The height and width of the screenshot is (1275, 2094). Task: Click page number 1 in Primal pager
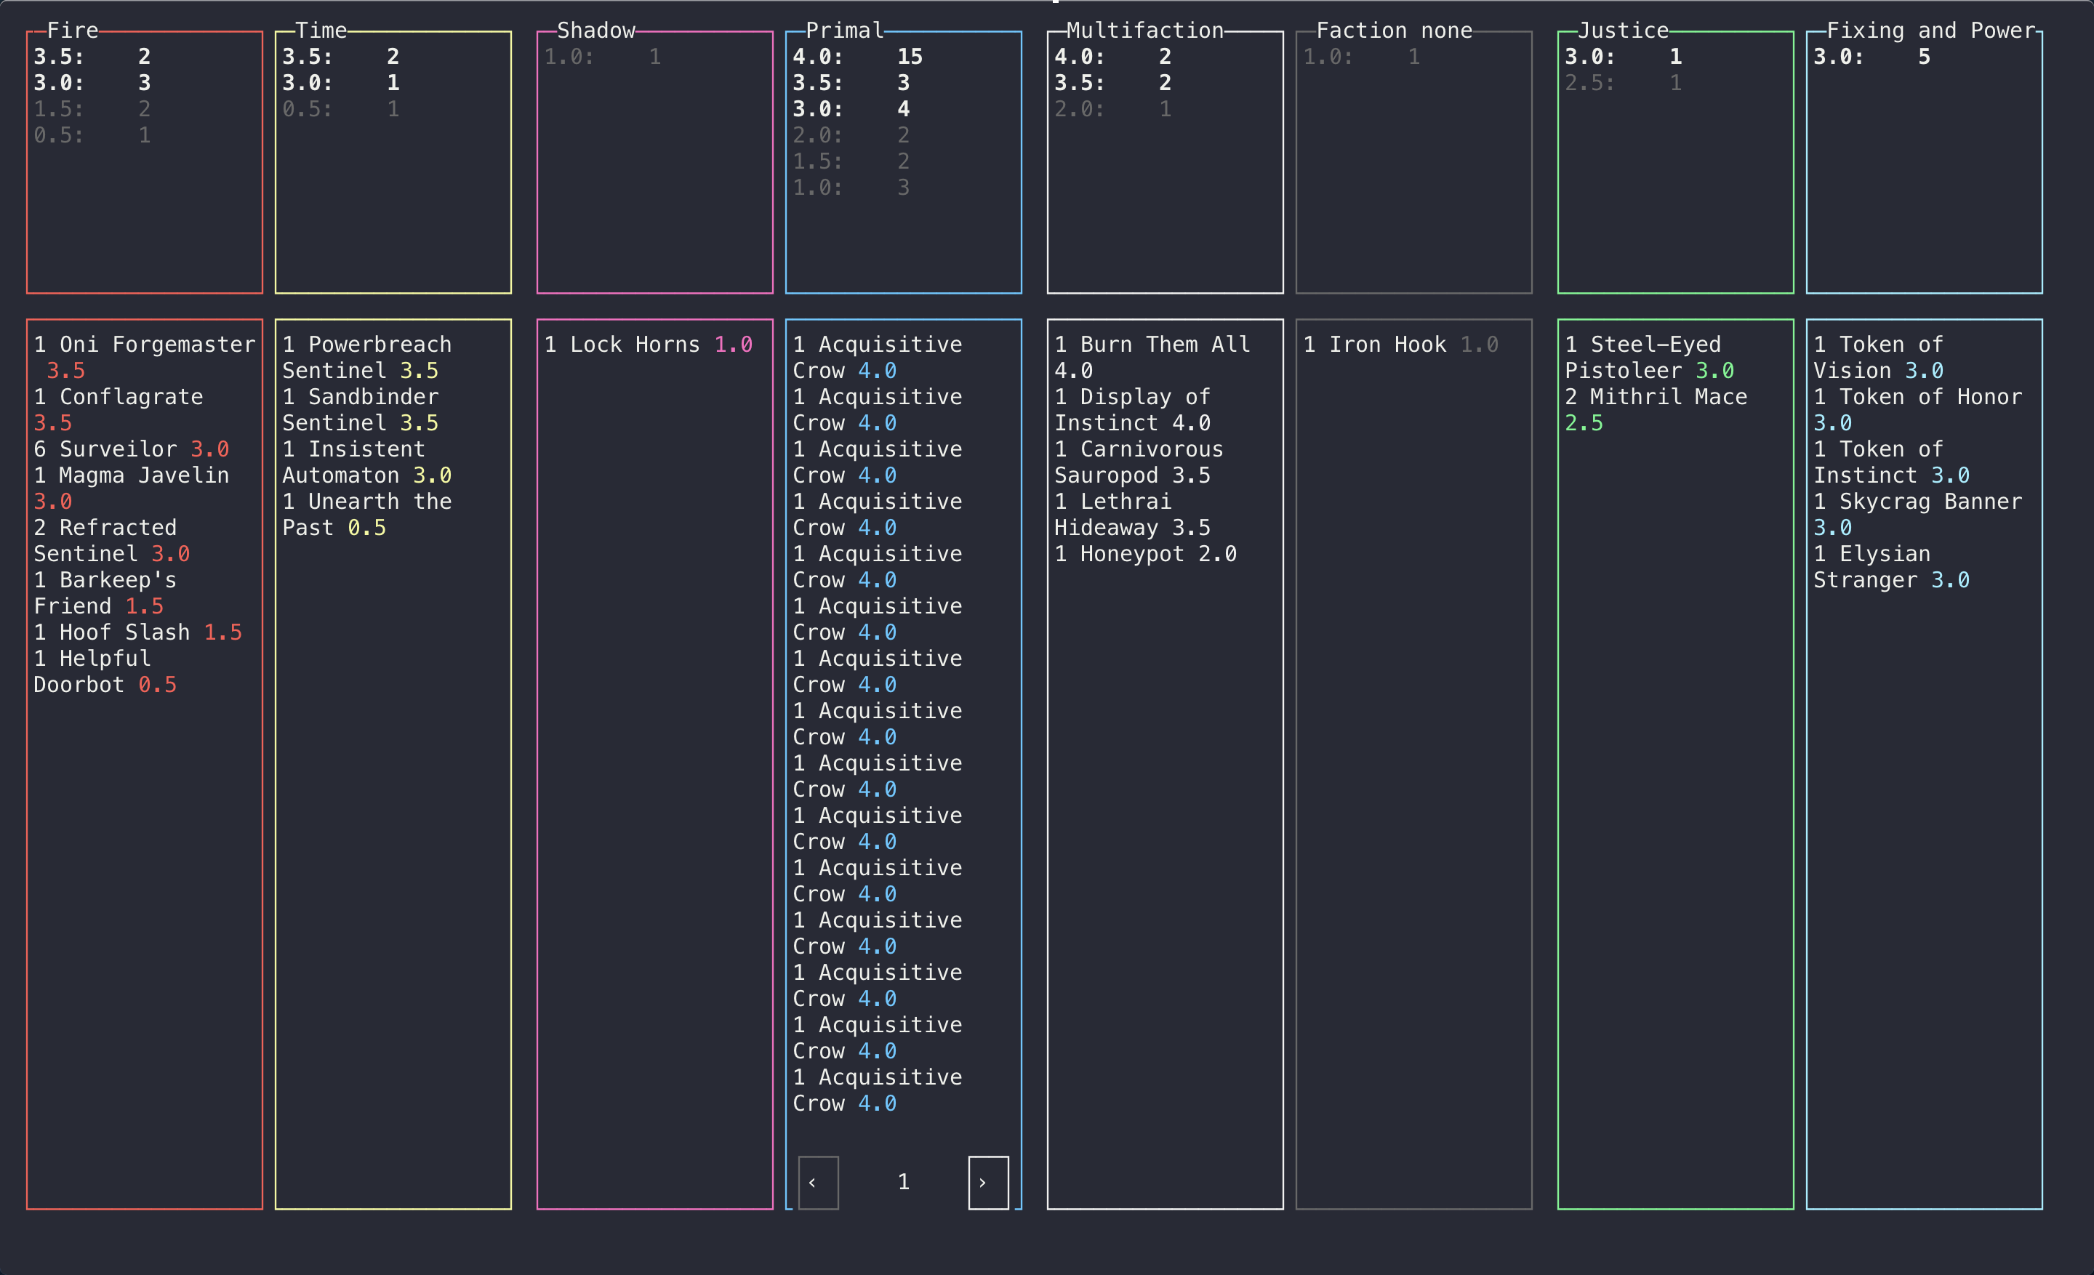pos(902,1181)
